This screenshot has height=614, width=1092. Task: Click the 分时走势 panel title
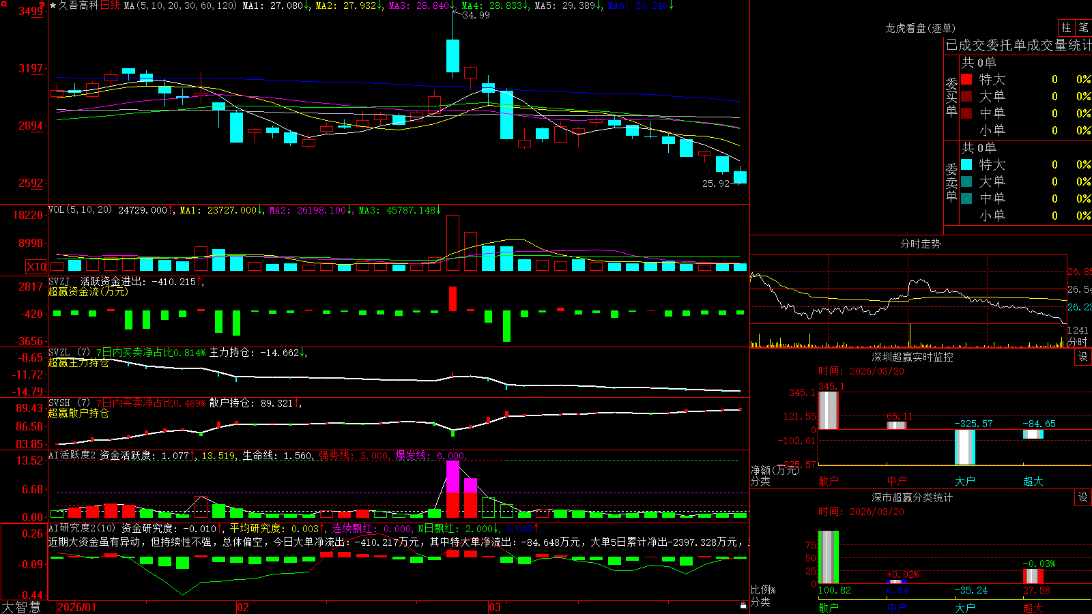[x=920, y=244]
